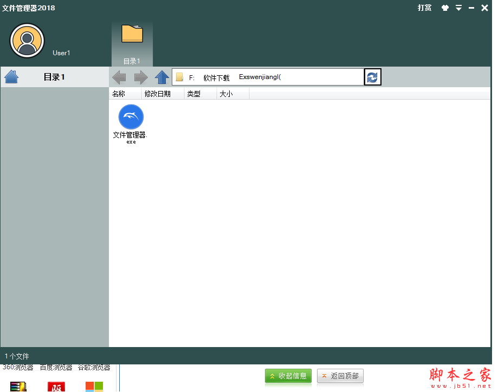The image size is (498, 392).
Task: Open the title bar dropdown menu
Action: [x=458, y=8]
